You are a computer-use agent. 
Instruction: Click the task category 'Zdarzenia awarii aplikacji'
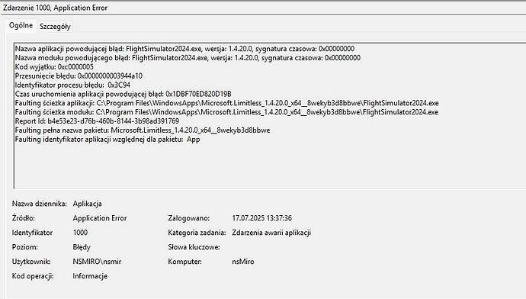click(271, 233)
